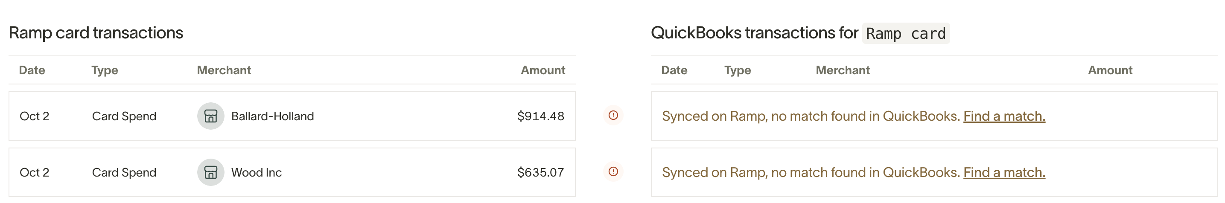Click the Ramp card transactions heading

pyautogui.click(x=96, y=33)
